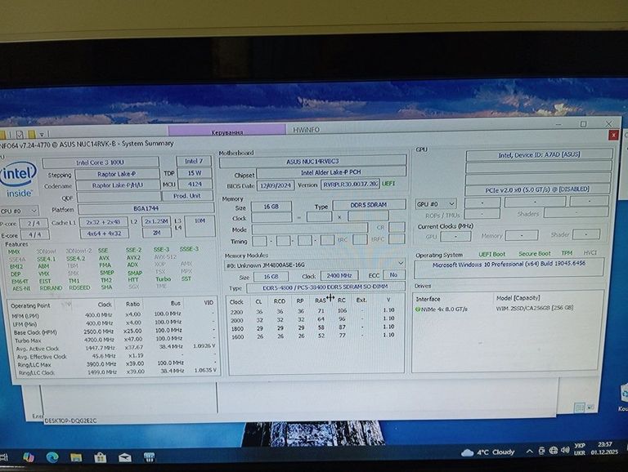Click the NVMe drive green status icon
The width and height of the screenshot is (628, 472).
[418, 309]
